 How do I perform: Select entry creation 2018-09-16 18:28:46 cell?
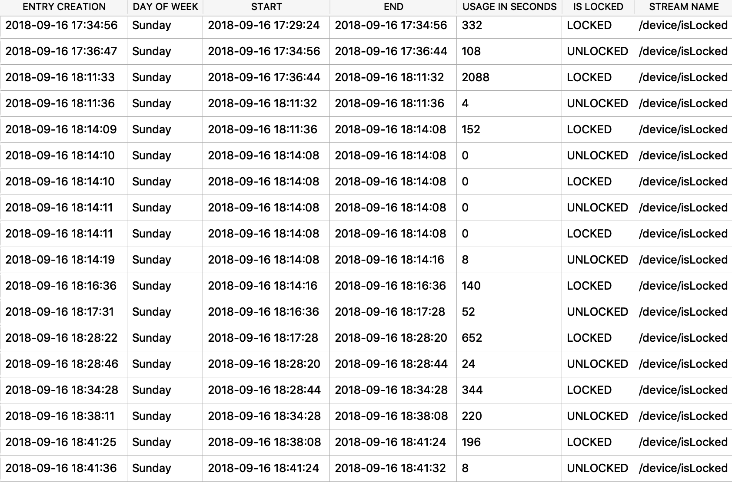click(64, 364)
